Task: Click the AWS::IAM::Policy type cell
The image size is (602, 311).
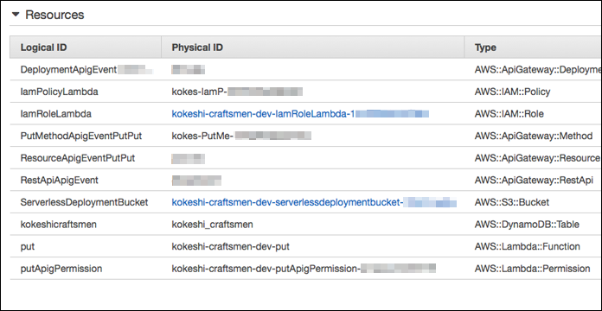Action: pyautogui.click(x=512, y=92)
